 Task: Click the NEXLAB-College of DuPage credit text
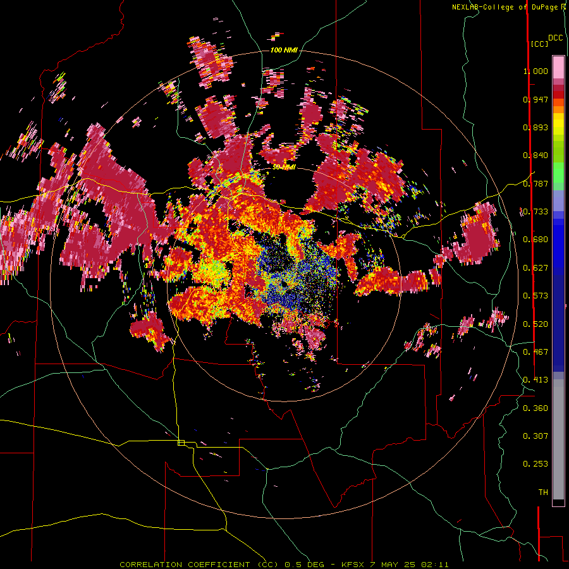click(x=505, y=7)
